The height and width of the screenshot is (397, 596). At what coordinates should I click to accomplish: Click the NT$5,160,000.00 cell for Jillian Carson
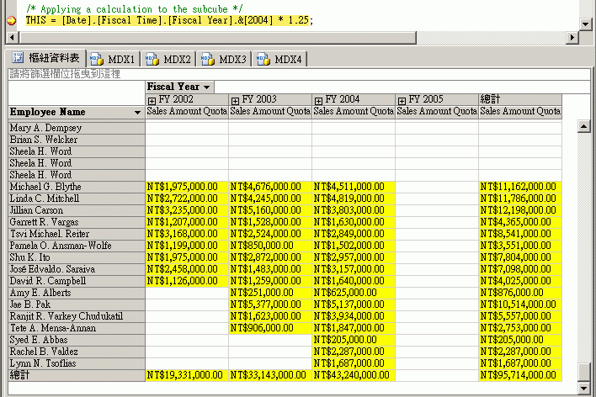(270, 210)
